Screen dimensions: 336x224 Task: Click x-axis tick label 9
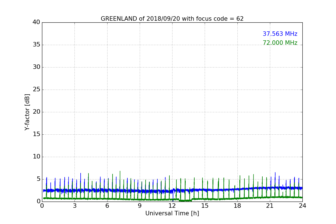[x=140, y=206]
